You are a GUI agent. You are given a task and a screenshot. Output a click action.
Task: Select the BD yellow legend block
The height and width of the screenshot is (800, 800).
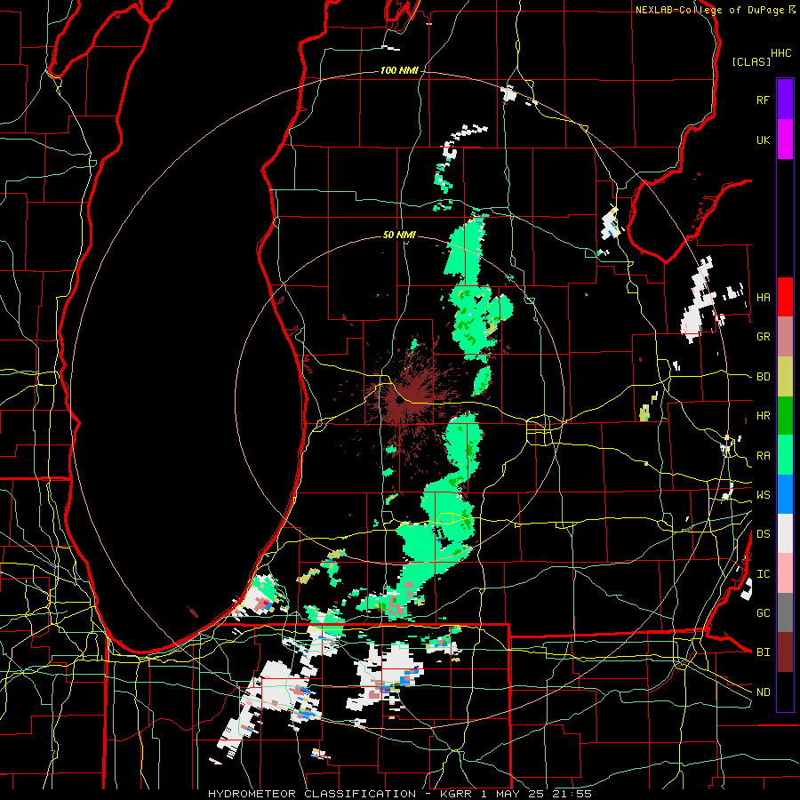tap(785, 377)
